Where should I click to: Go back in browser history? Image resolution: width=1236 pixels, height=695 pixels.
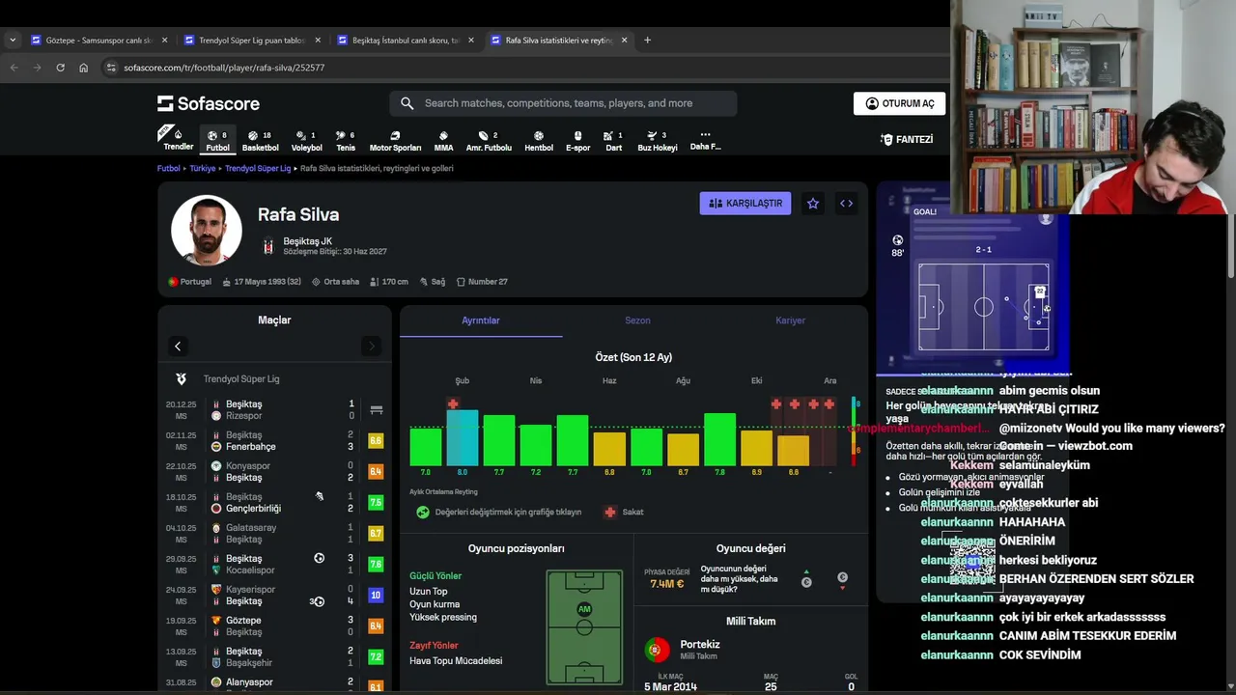tap(14, 68)
